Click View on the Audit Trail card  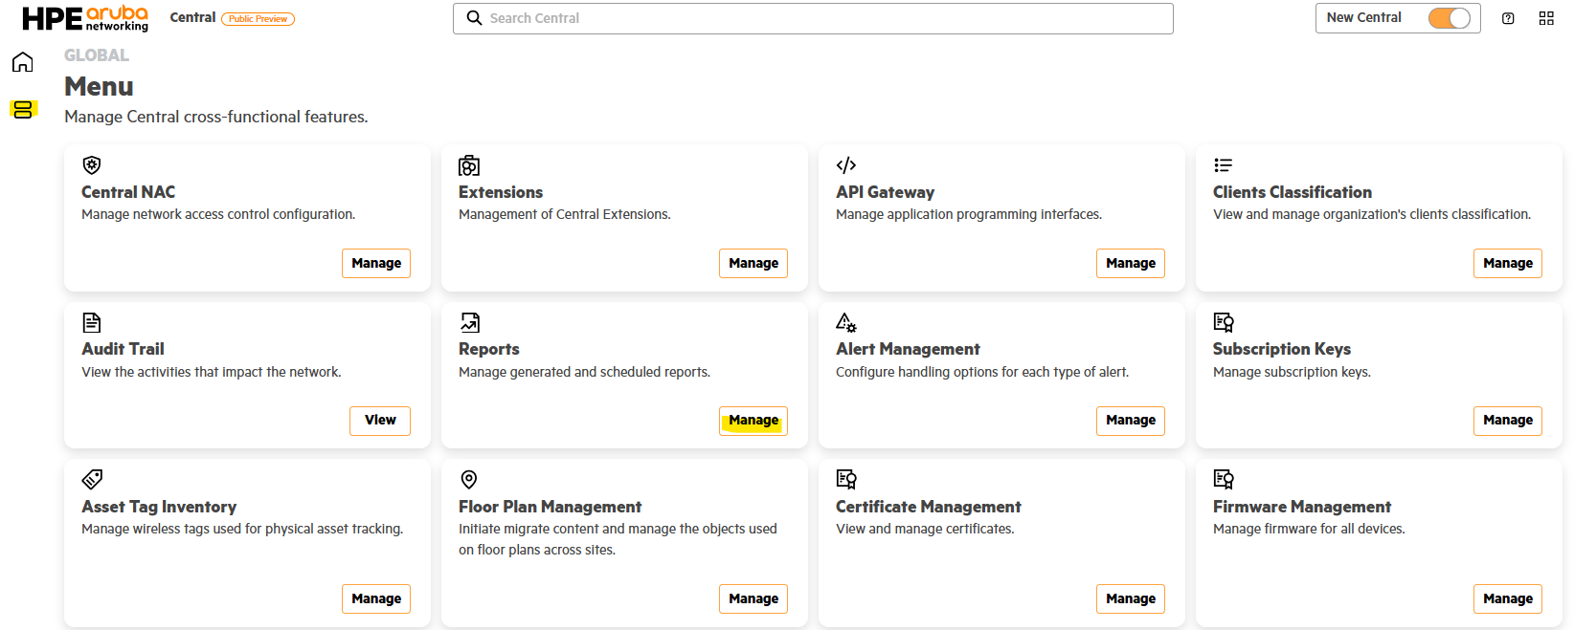click(380, 421)
